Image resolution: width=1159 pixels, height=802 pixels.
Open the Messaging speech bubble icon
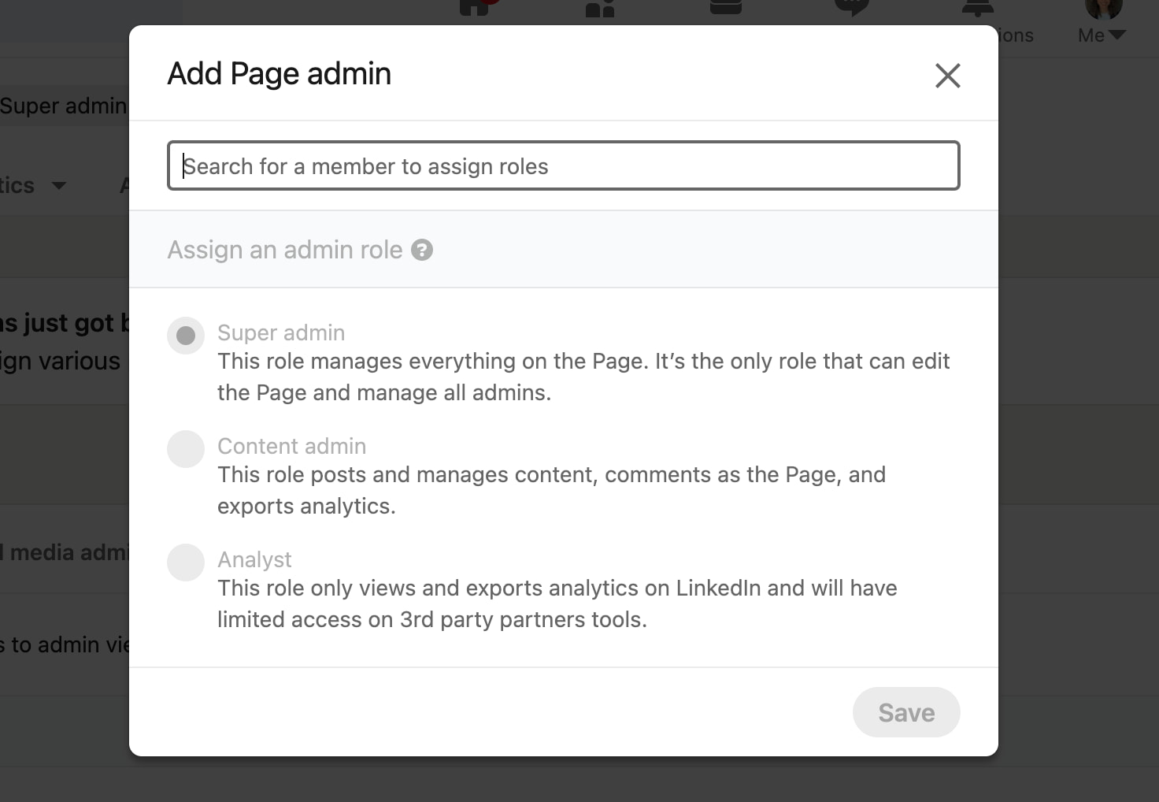click(x=851, y=7)
